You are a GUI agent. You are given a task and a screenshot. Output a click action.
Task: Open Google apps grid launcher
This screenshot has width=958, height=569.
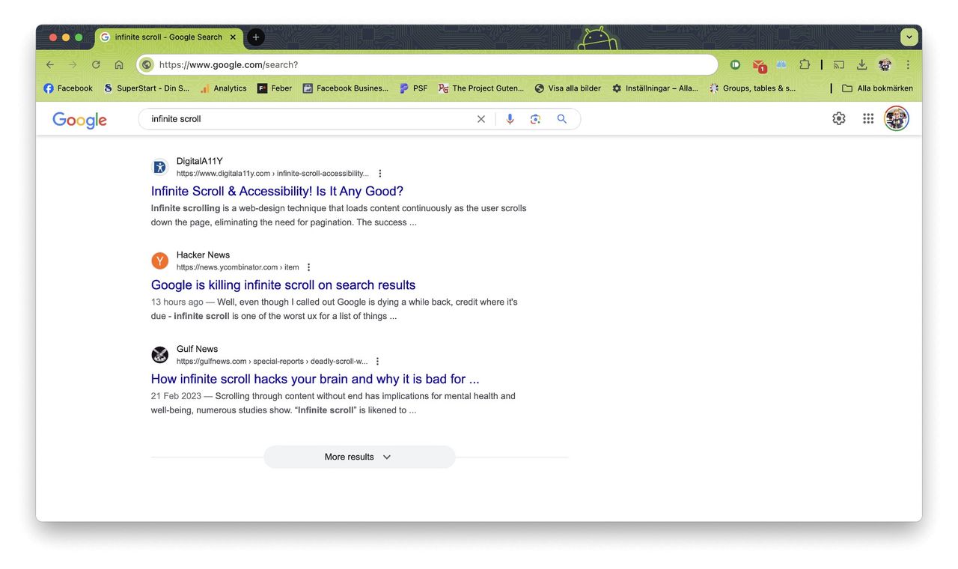[x=867, y=118]
